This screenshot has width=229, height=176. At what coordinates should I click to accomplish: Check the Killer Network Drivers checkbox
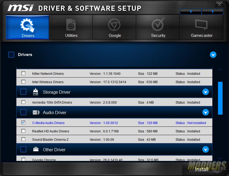[23, 73]
